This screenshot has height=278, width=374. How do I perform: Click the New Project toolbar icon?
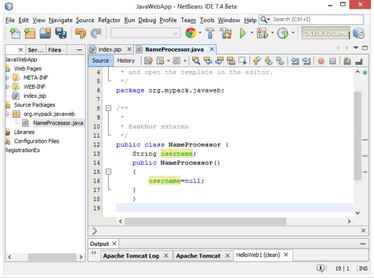[x=30, y=33]
